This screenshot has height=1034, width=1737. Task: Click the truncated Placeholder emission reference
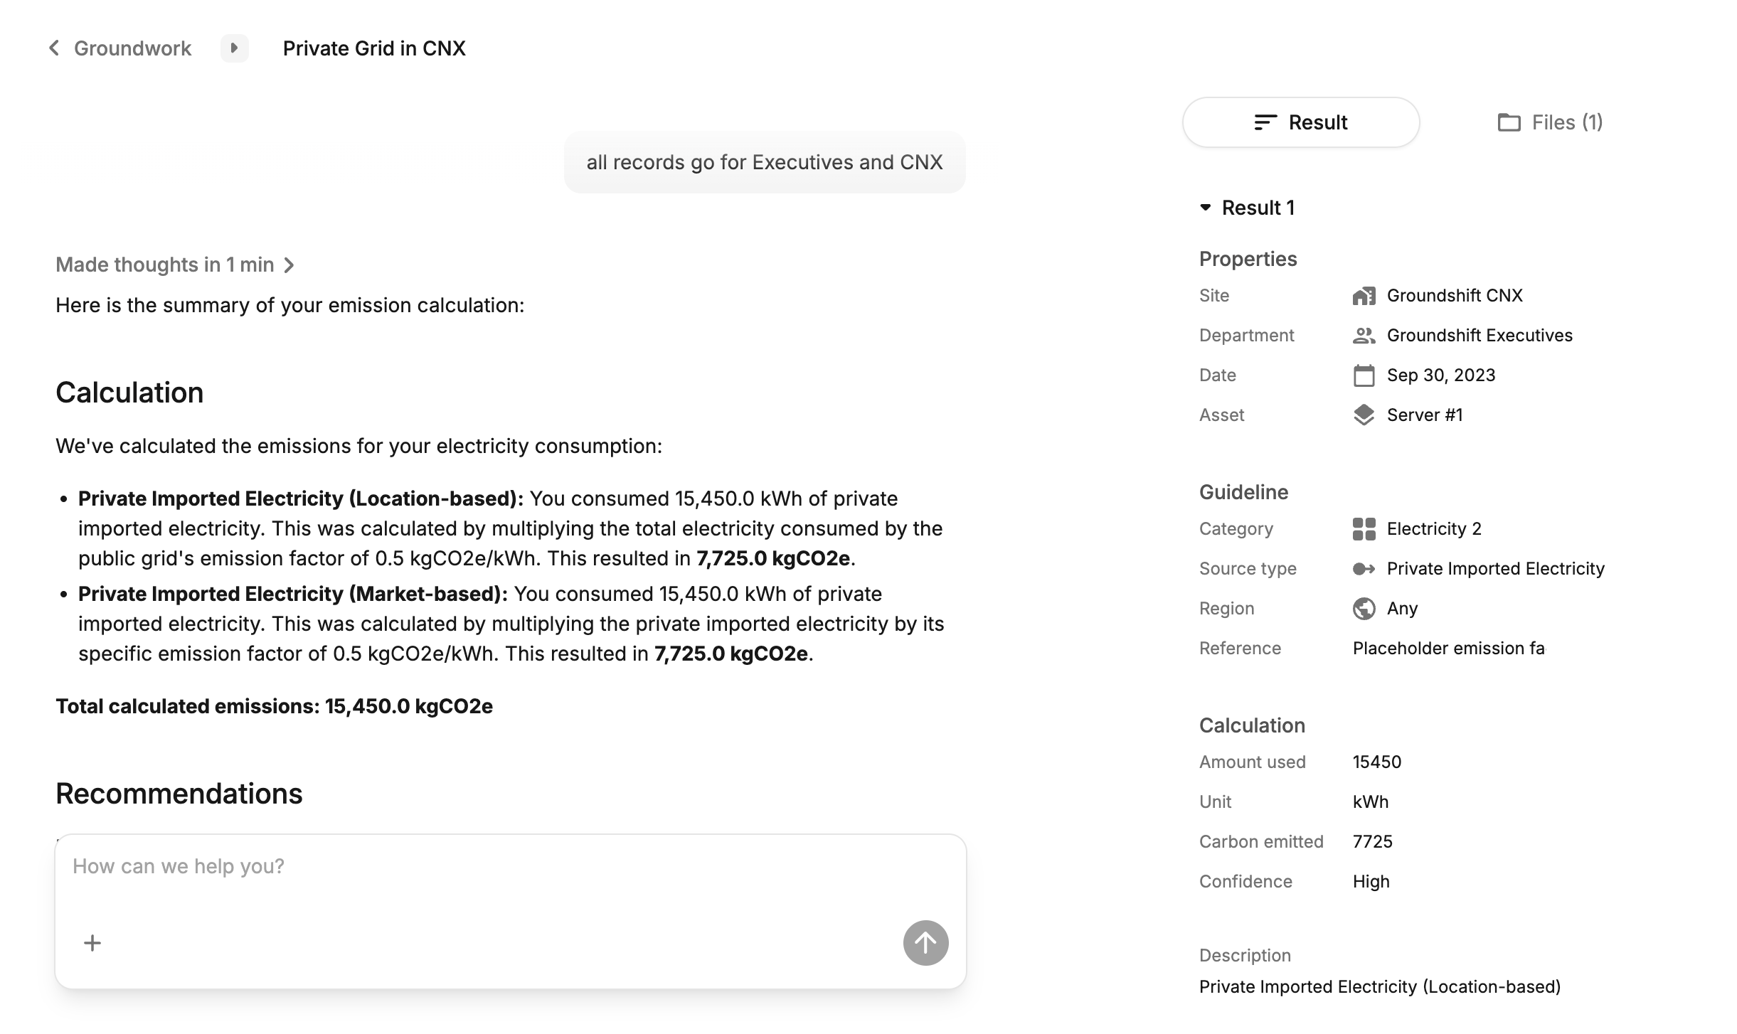(1448, 649)
